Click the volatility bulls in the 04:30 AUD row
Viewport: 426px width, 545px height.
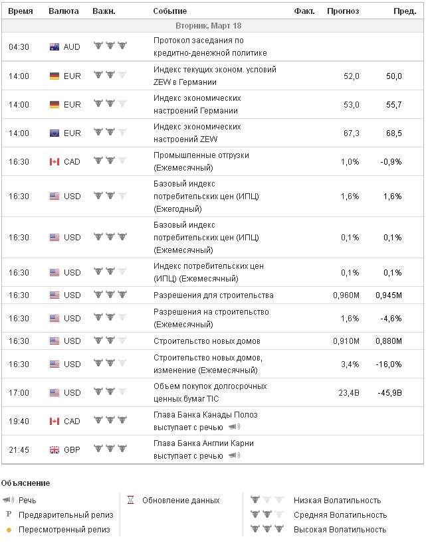click(110, 47)
